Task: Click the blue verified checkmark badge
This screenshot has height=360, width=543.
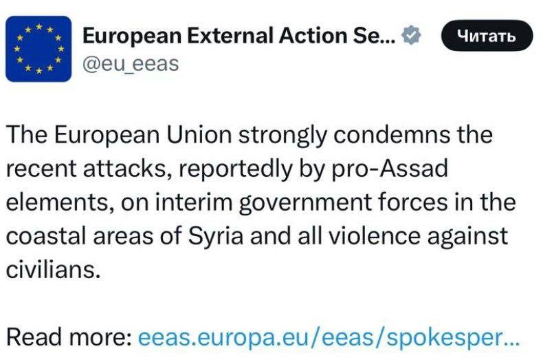Action: coord(411,35)
